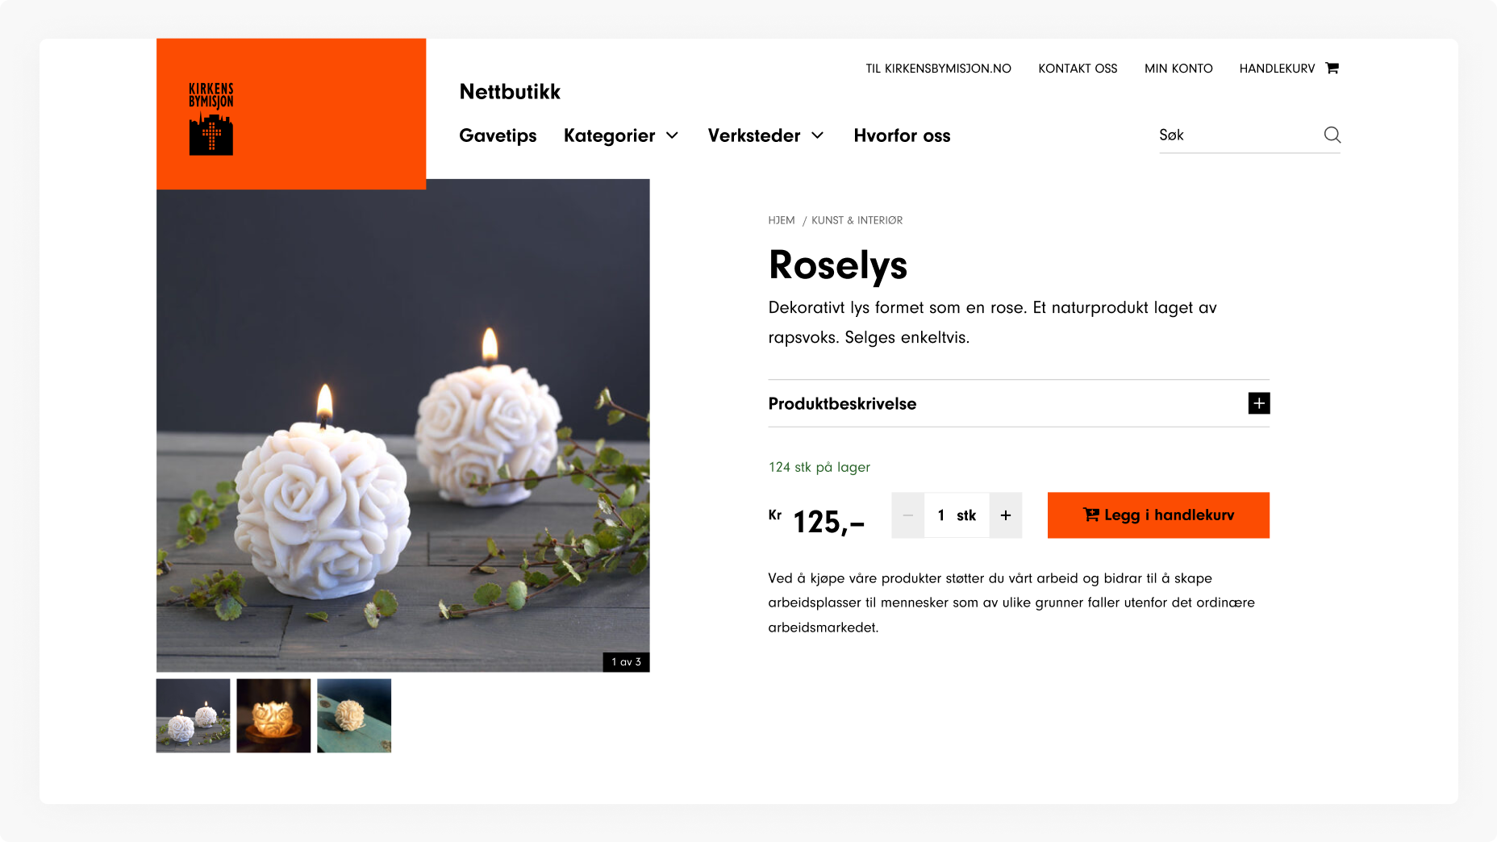Expand Produktbeskrivelse with the plus icon
This screenshot has width=1497, height=842.
click(x=1259, y=403)
